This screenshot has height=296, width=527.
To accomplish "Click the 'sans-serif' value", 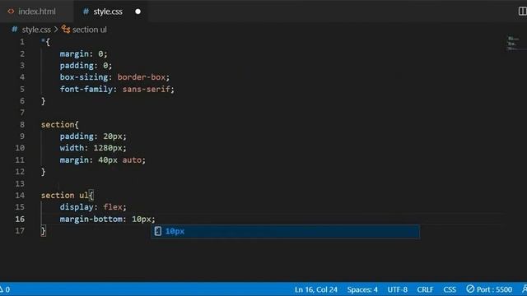I will [147, 90].
